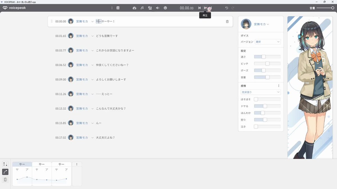This screenshot has width=337, height=189.
Task: Select the first やー phrase block header
Action: (x=22, y=164)
